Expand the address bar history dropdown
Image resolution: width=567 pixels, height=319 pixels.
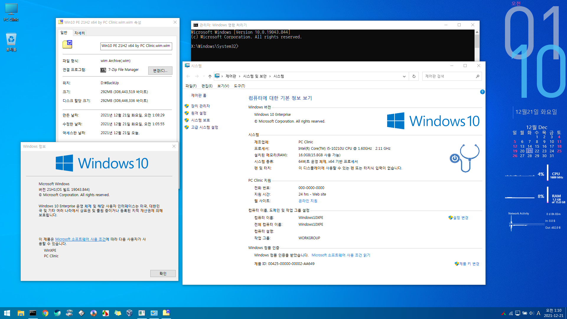pos(404,76)
